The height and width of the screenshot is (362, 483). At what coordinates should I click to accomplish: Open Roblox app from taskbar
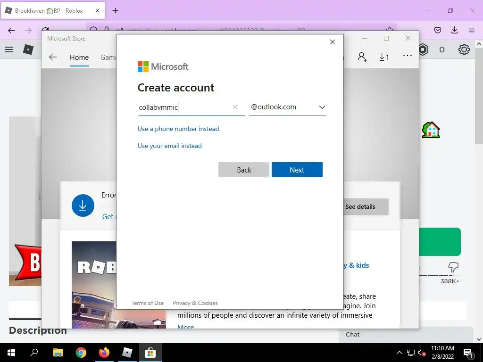click(x=127, y=353)
